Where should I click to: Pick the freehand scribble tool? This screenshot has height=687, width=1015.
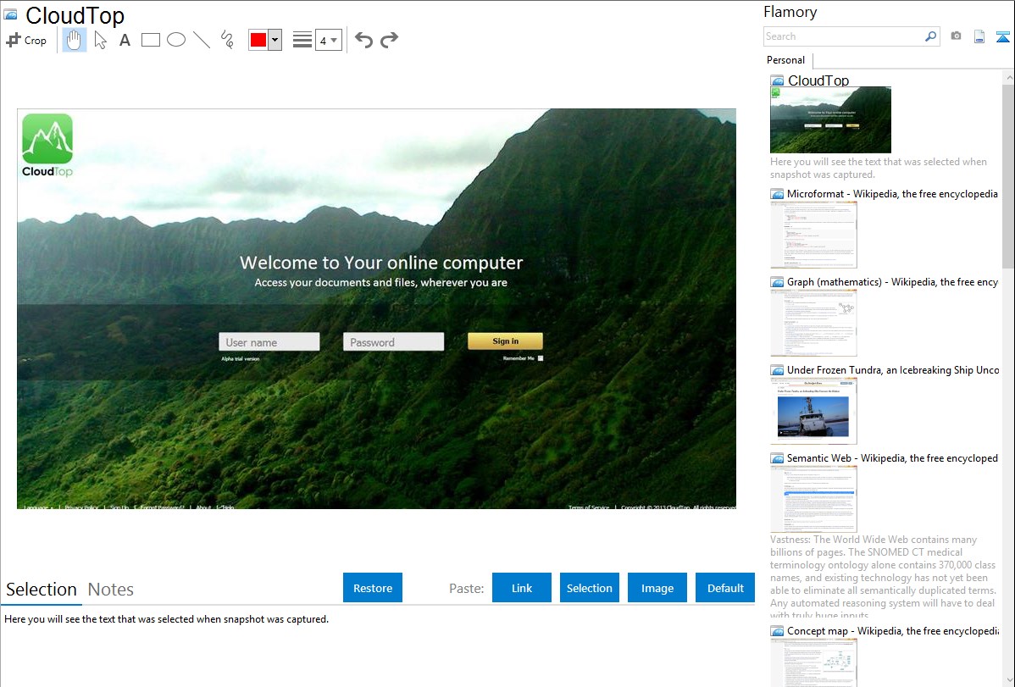227,40
